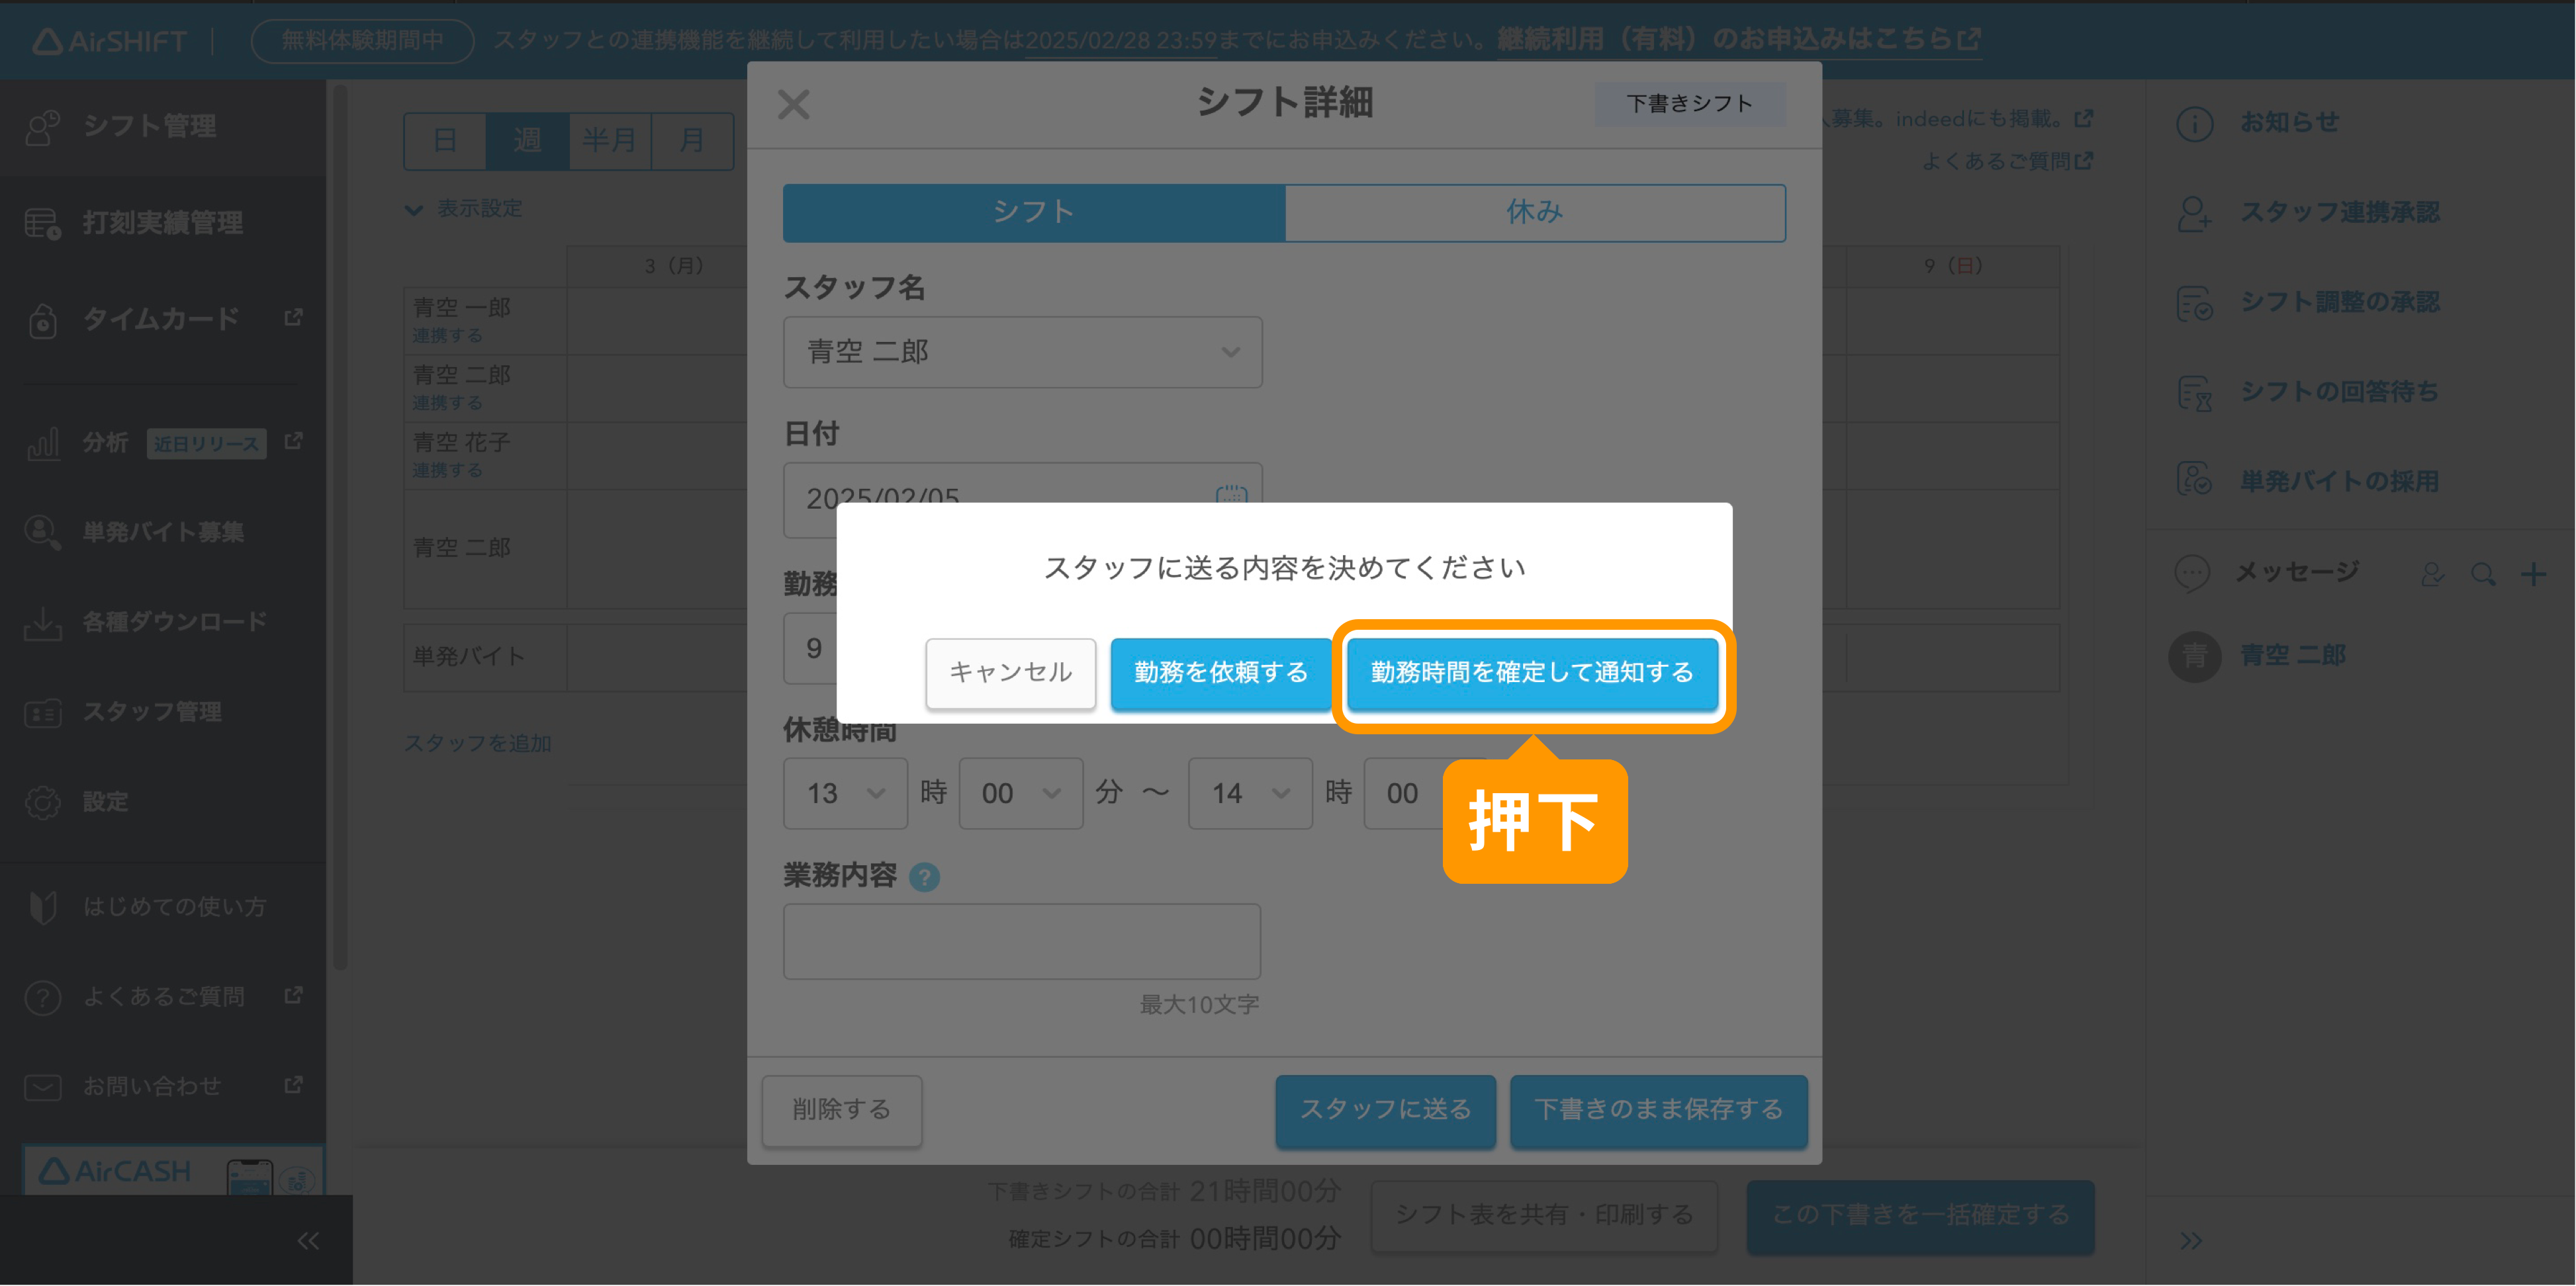
Task: Click the スタッフに送る button
Action: [x=1385, y=1110]
